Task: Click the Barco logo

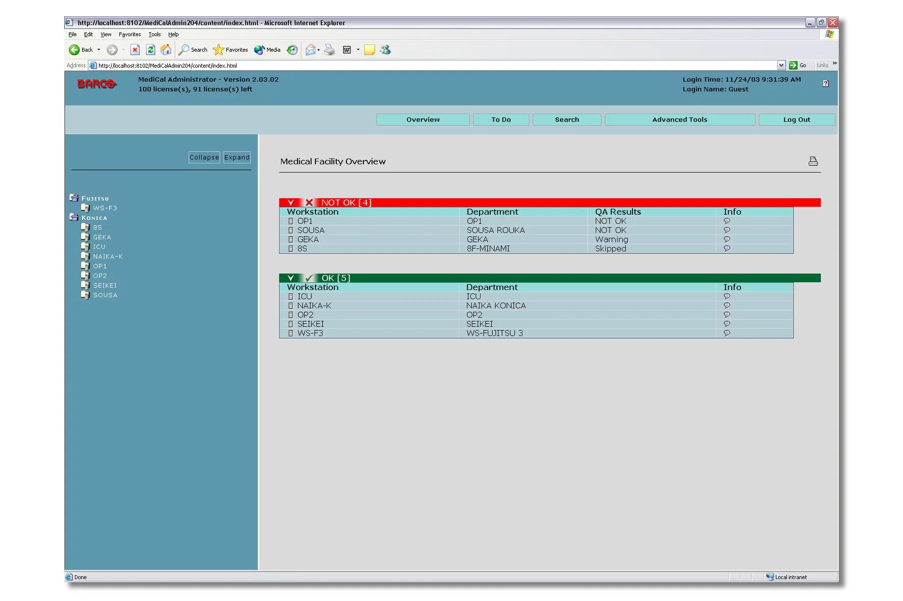Action: (97, 84)
